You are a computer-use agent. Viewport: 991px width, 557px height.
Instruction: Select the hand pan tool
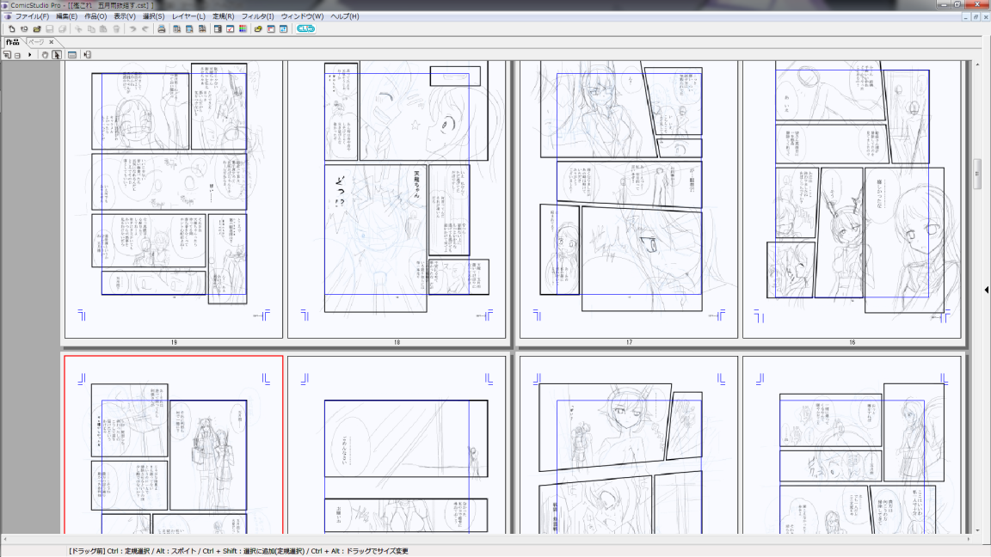tap(45, 55)
